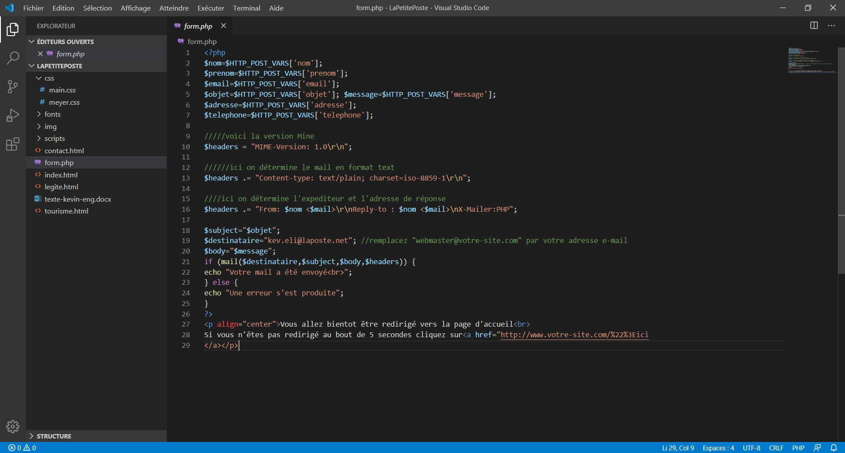Click the votre-site.com URL on line 28
The height and width of the screenshot is (453, 845).
[572, 335]
